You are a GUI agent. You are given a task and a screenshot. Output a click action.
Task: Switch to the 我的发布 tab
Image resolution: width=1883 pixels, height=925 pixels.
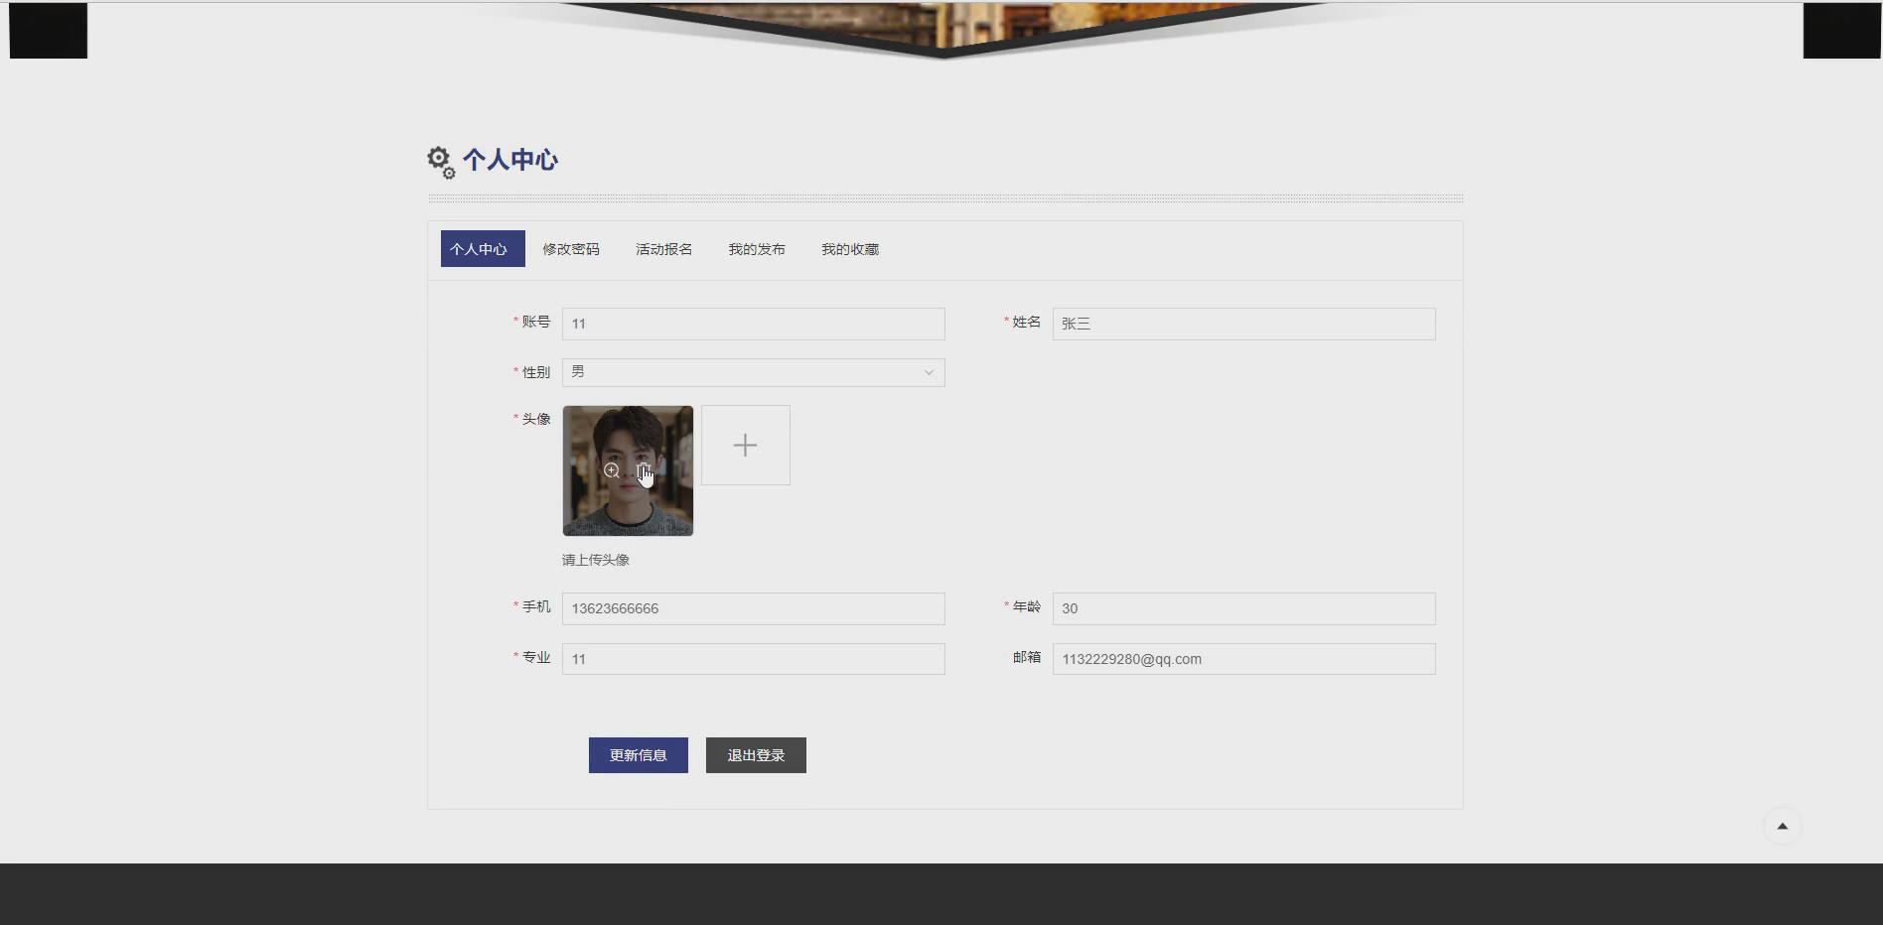pos(756,249)
